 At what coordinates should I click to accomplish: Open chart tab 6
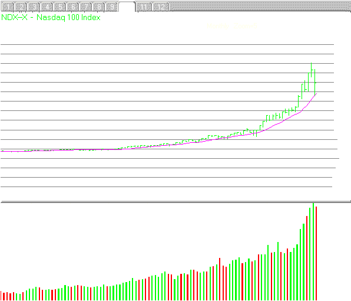pyautogui.click(x=73, y=6)
